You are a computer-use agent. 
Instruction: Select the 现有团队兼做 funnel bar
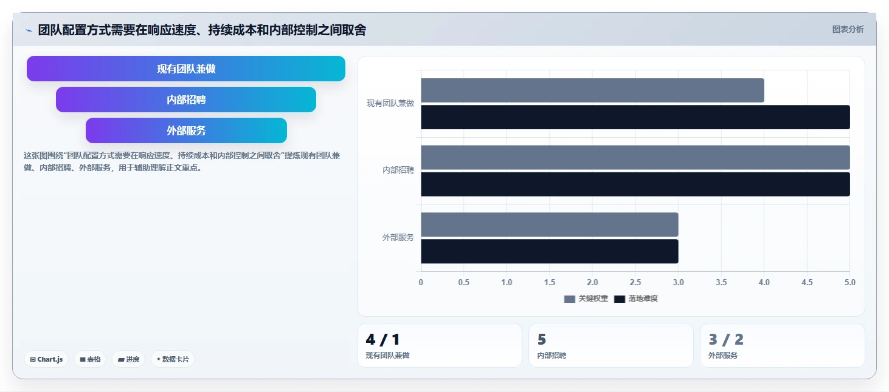pos(186,69)
